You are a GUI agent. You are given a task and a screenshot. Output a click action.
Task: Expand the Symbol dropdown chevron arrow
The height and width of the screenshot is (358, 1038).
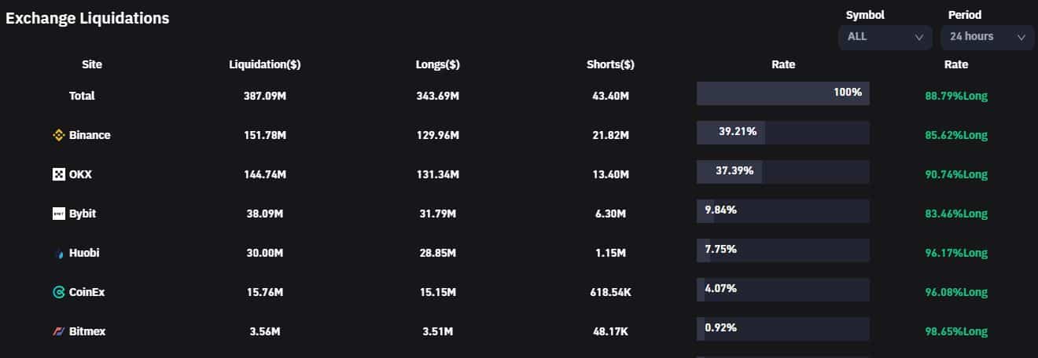coord(918,37)
